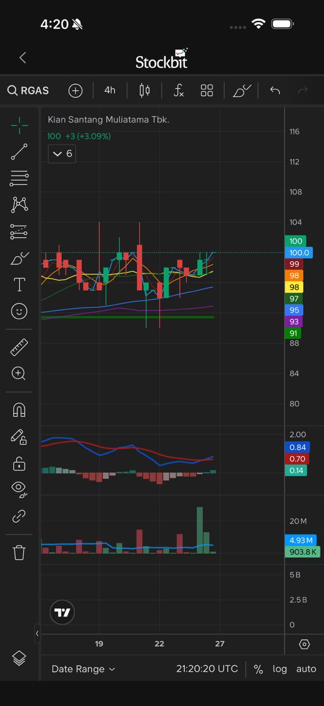Screen dimensions: 324x706
Task: Open the layout grid templates
Action: click(x=207, y=90)
